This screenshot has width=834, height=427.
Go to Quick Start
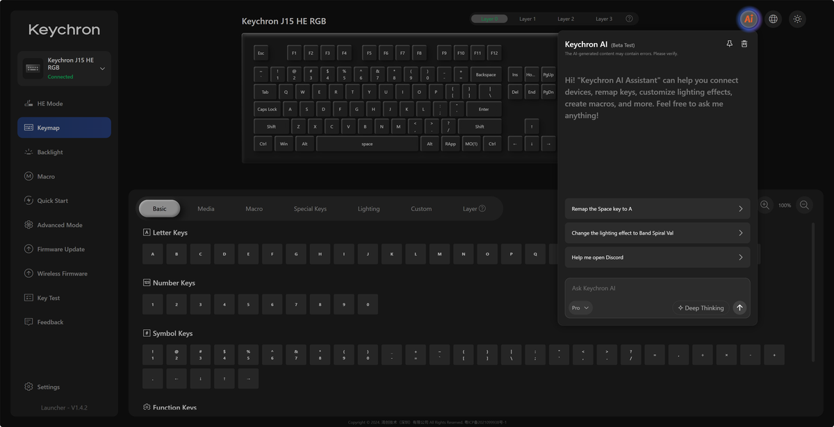click(x=64, y=201)
